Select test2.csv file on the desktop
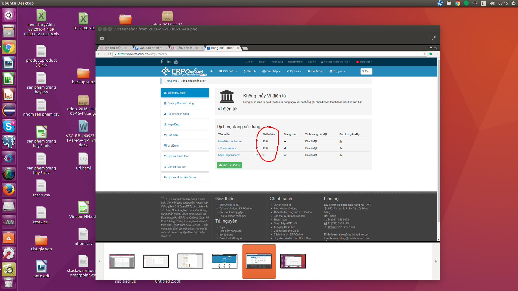 tap(41, 215)
